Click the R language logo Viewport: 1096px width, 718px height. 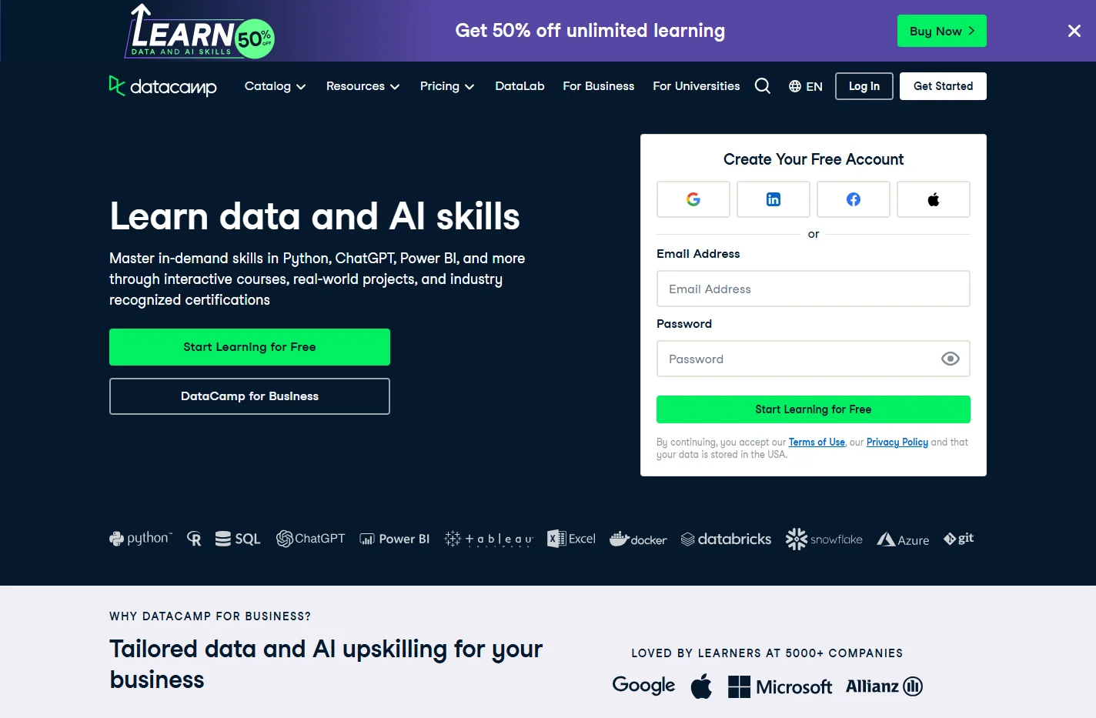(194, 539)
